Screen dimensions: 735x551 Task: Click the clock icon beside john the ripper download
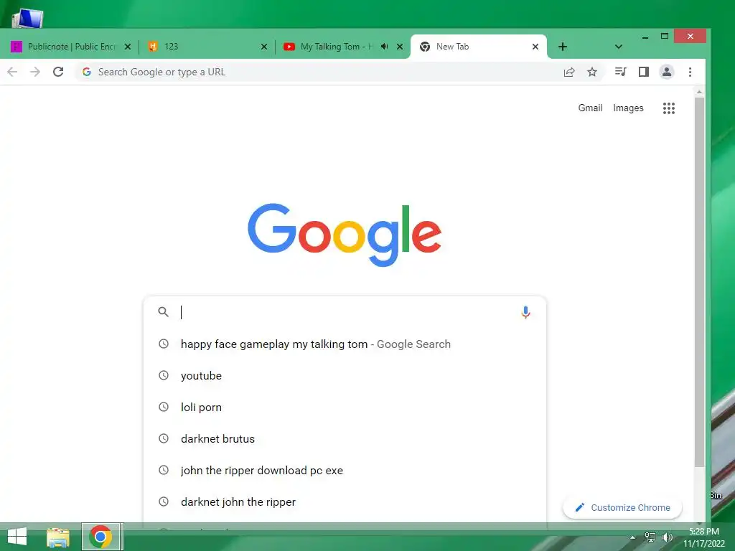164,470
